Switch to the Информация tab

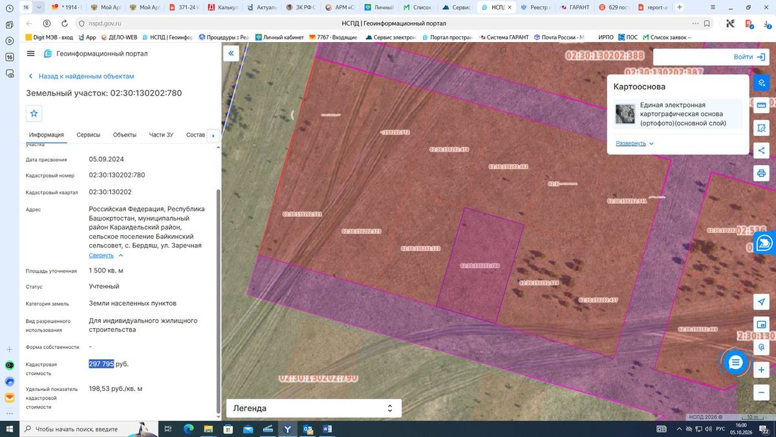[x=47, y=135]
